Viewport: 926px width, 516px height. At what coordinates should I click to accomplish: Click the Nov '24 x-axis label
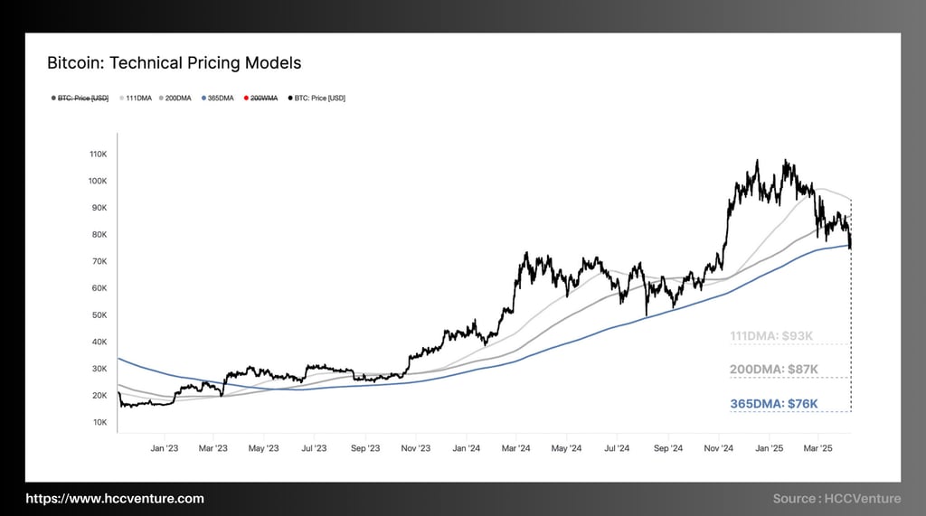coord(718,448)
